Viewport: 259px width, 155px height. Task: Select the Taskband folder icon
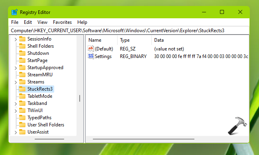pos(22,103)
